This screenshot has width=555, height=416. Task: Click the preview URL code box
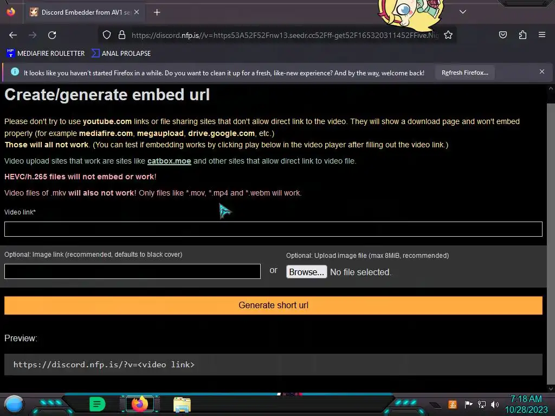pyautogui.click(x=273, y=365)
